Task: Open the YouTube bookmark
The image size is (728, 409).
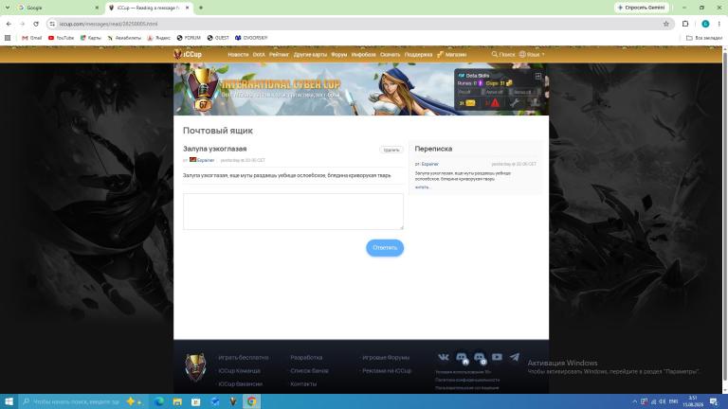Action: click(61, 38)
